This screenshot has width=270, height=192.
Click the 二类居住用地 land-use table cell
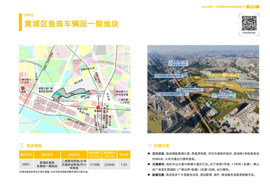pos(74,164)
